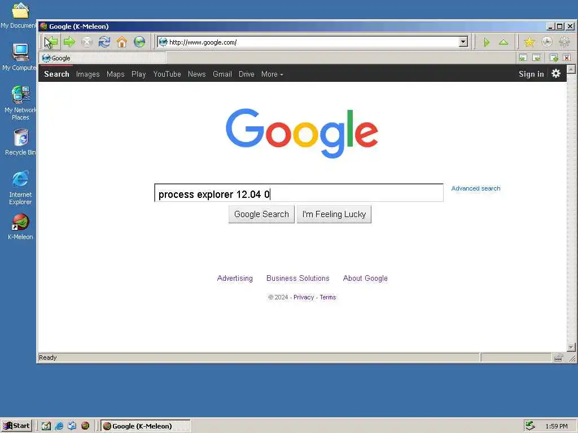This screenshot has height=433, width=578.
Task: Go to the Home page icon
Action: 122,42
